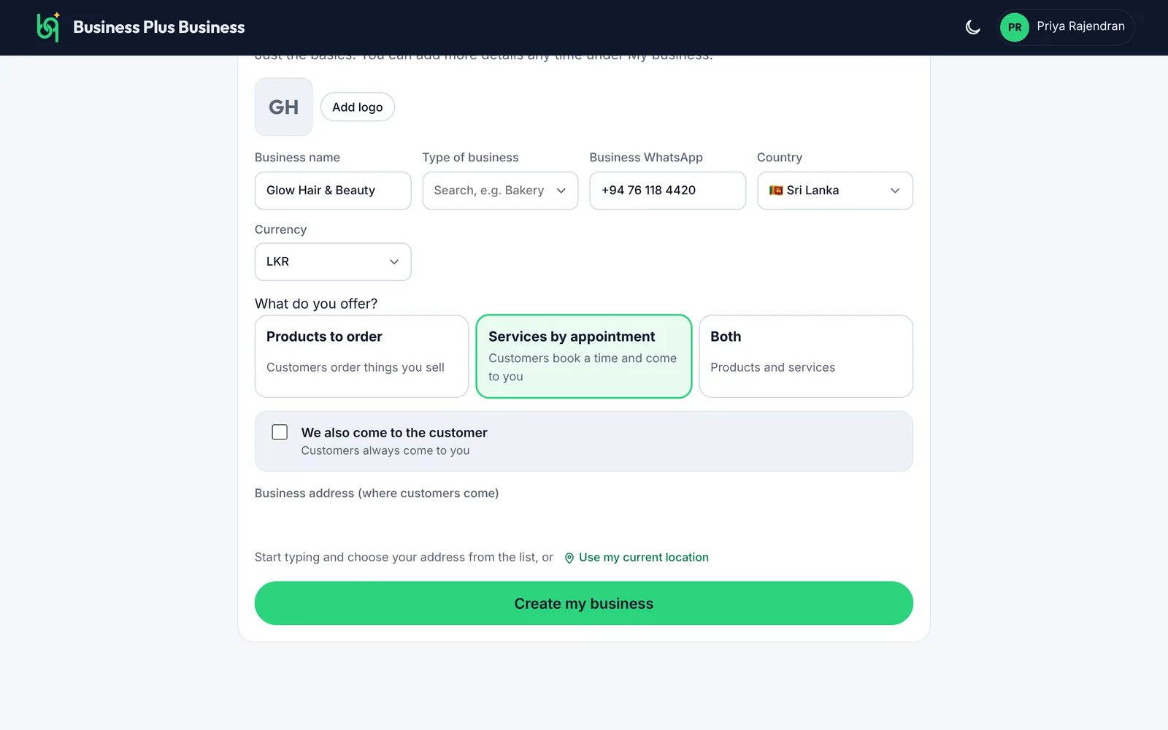Select the Both products and services option
This screenshot has height=730, width=1168.
pyautogui.click(x=806, y=356)
